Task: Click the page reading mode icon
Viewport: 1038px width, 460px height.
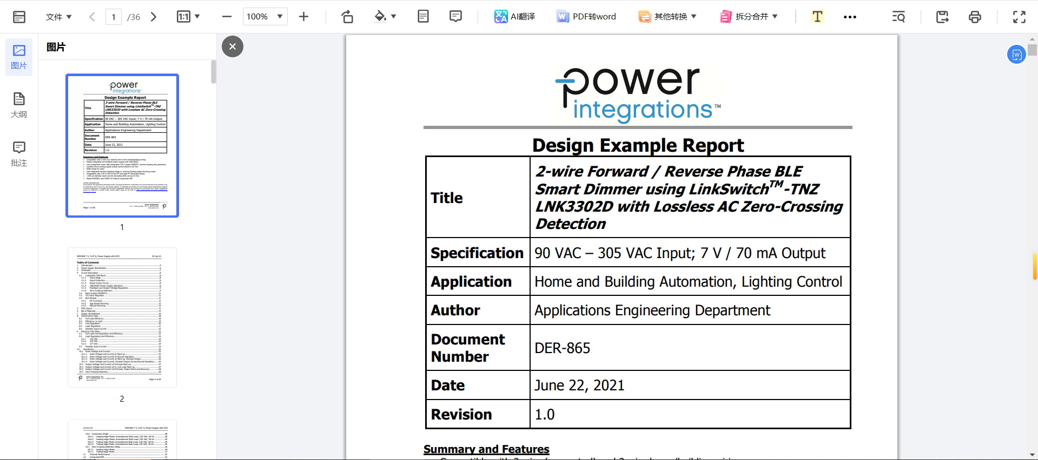Action: [423, 16]
